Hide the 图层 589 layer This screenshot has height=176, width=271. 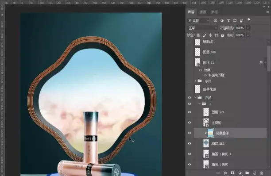click(190, 144)
